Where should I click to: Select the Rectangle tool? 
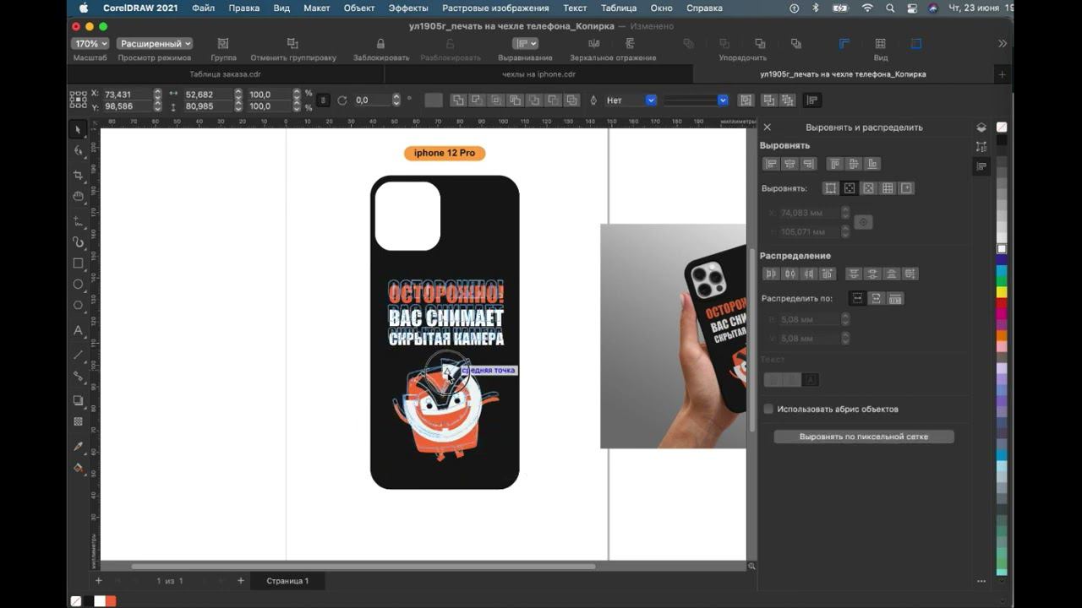click(79, 263)
